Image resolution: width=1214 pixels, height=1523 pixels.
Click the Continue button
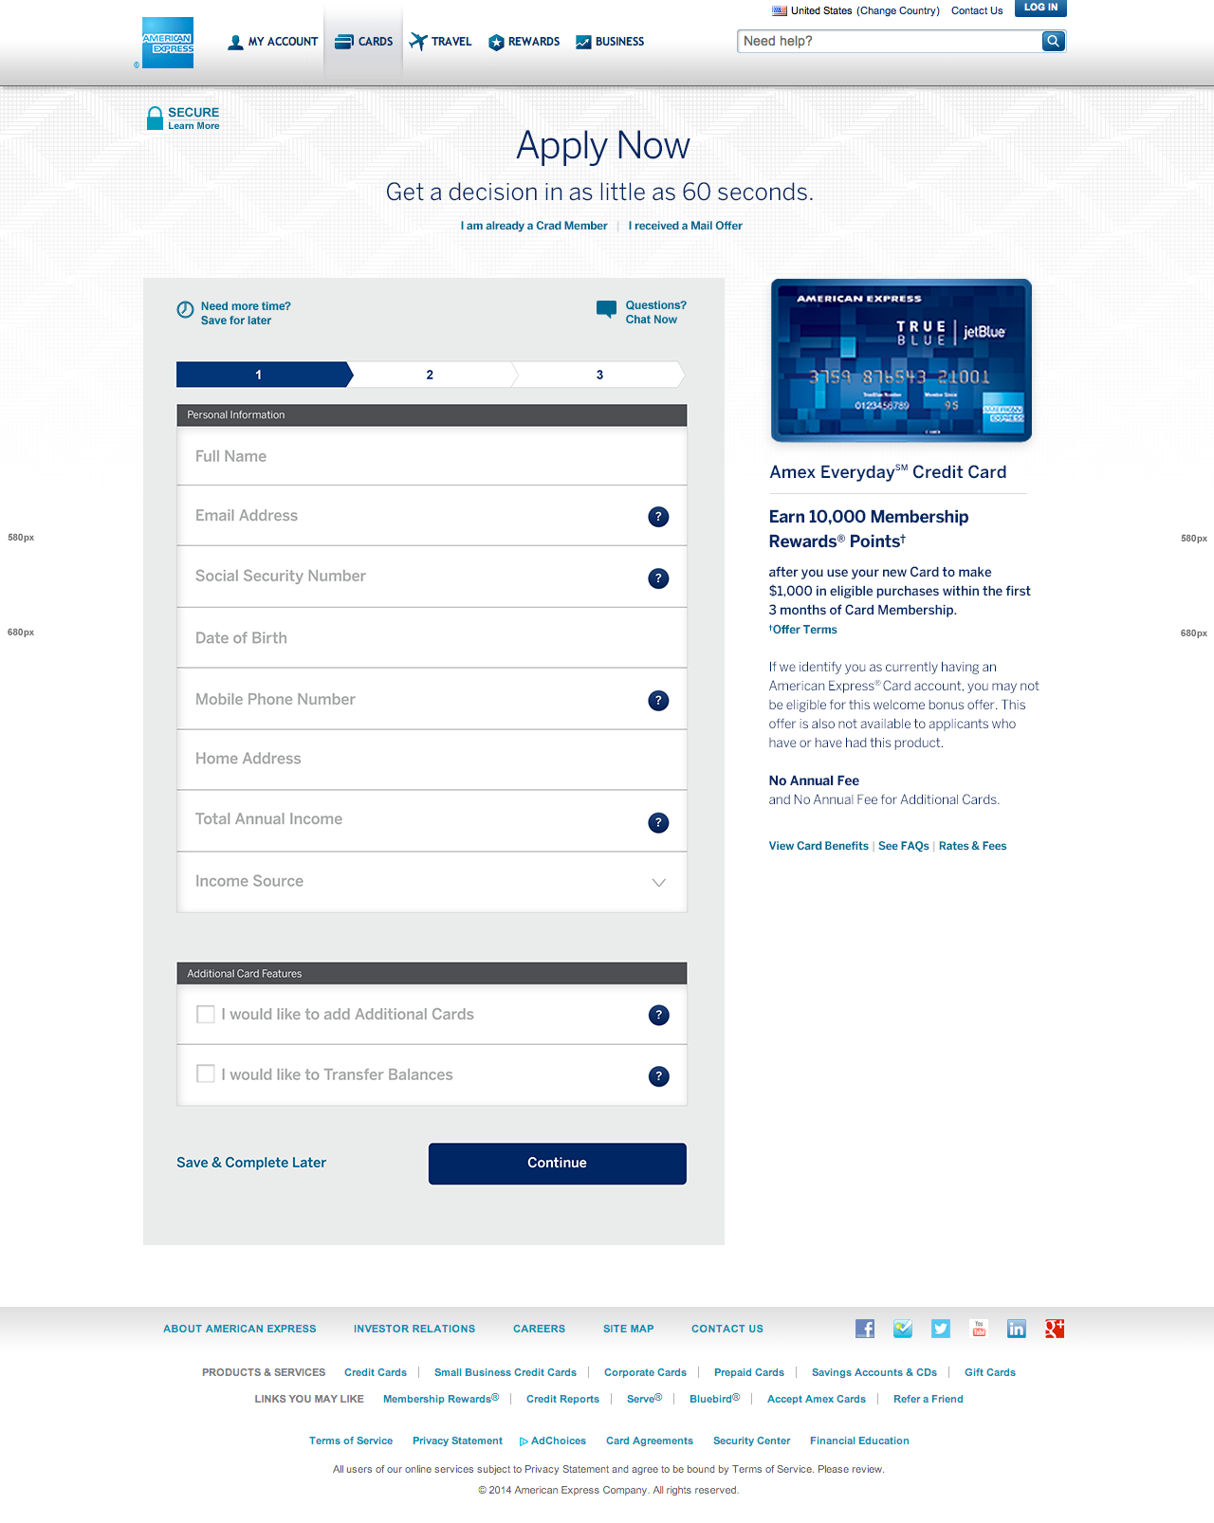point(558,1164)
